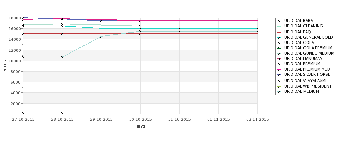Click the URID DAL PREMIUM MED swatch
This screenshot has height=152, width=346.
(x=279, y=69)
